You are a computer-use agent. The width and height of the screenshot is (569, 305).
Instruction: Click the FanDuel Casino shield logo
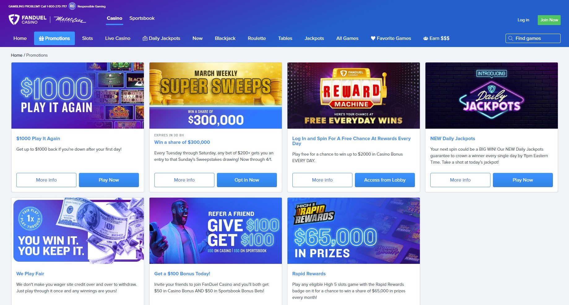[14, 19]
